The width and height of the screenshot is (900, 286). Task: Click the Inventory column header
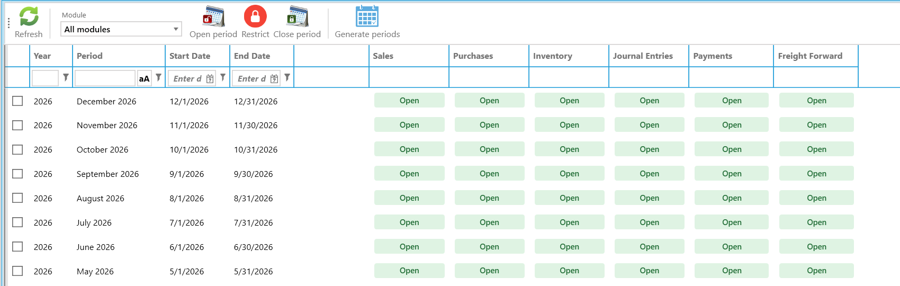click(569, 56)
